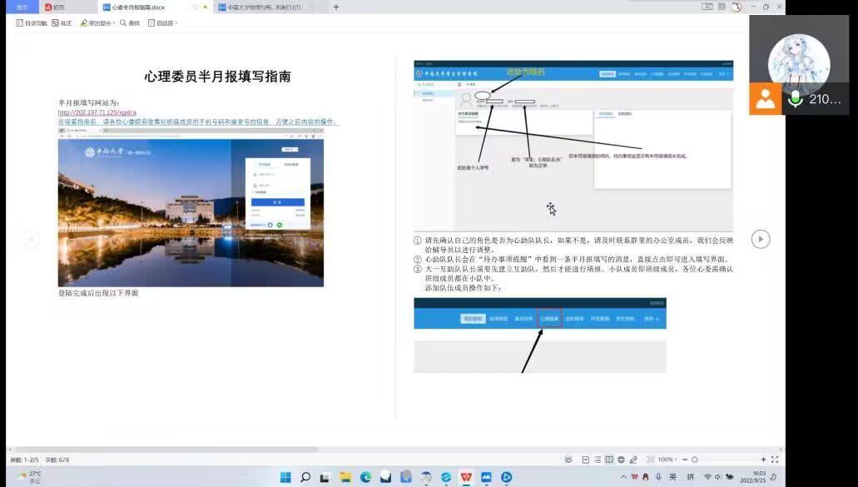Screen dimensions: 858x487
Task: Open the 目录导航 navigation pane
Action: click(32, 23)
